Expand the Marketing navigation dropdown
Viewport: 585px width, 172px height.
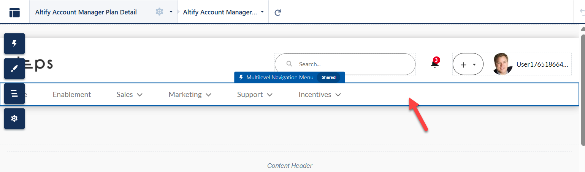pos(190,95)
